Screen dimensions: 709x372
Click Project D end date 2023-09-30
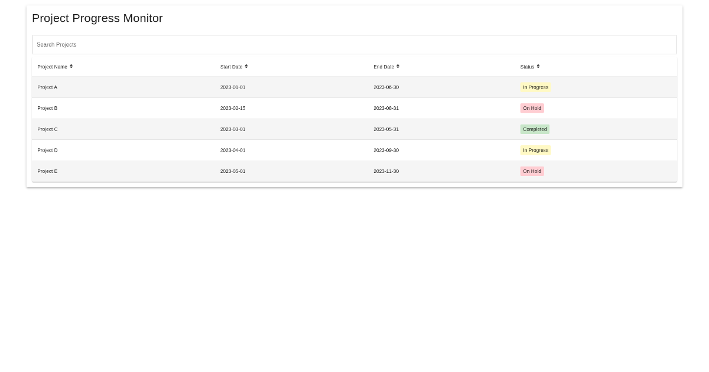[386, 150]
